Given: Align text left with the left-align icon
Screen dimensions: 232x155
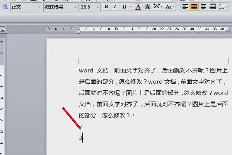Looking at the screenshot, I should point(185,7).
